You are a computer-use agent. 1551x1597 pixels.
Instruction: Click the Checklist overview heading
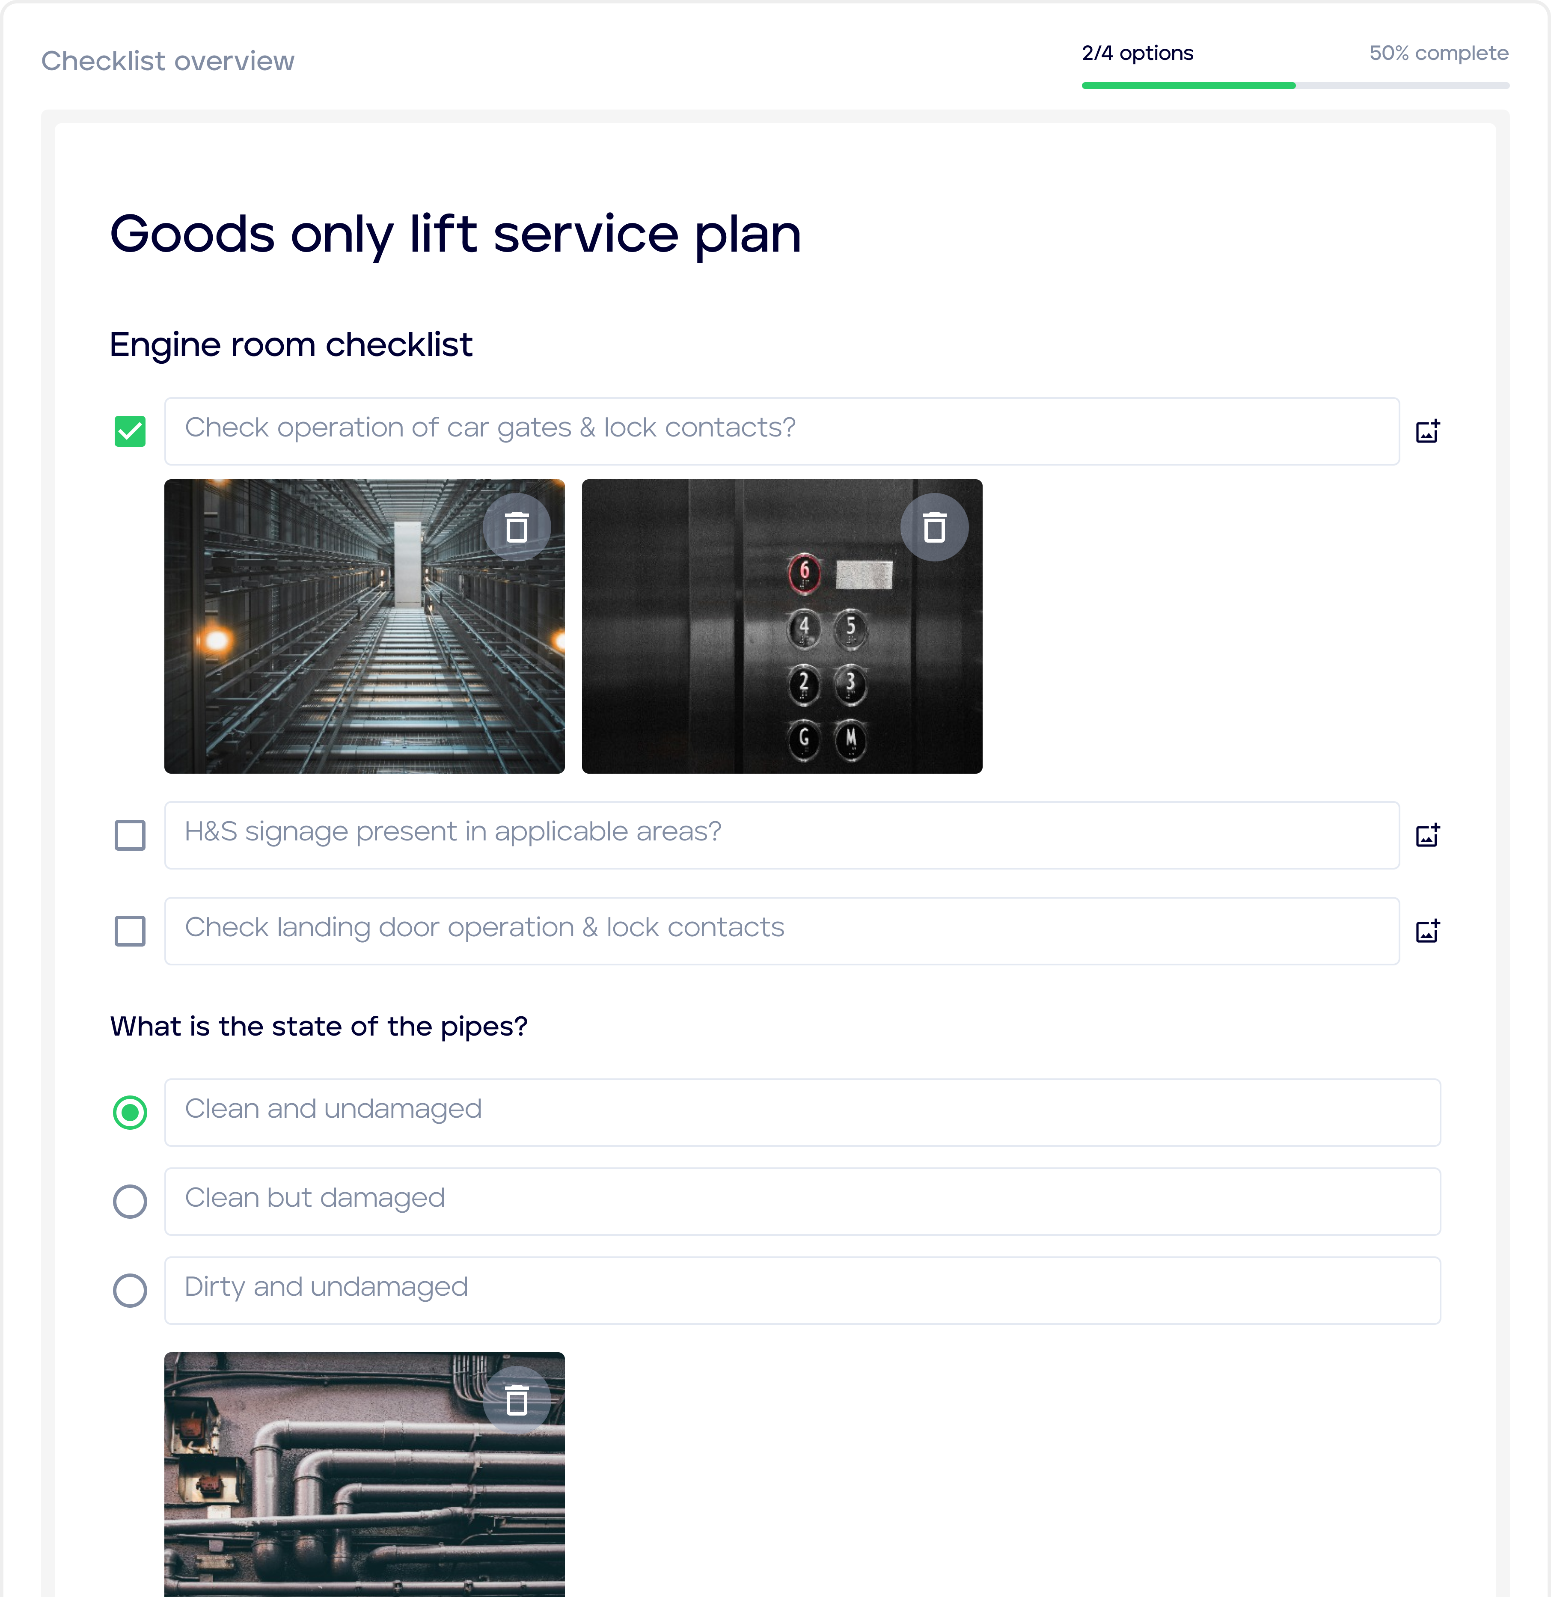[x=168, y=61]
